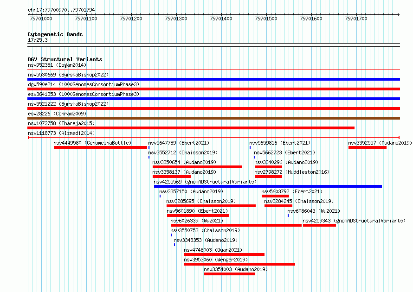Click the chr17:79700970..79701794 region text

coord(61,10)
